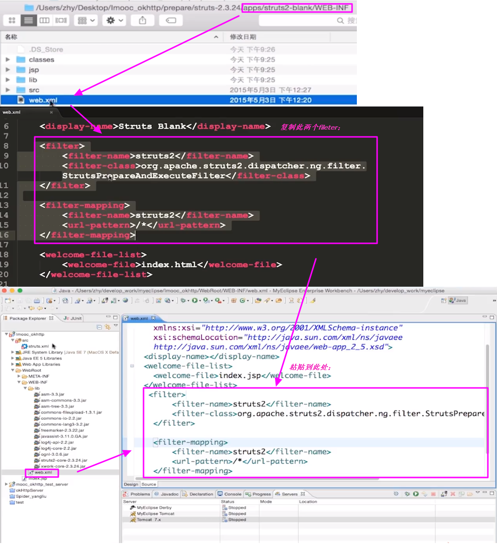Collapse the Imooc_okhttp project

6,334
